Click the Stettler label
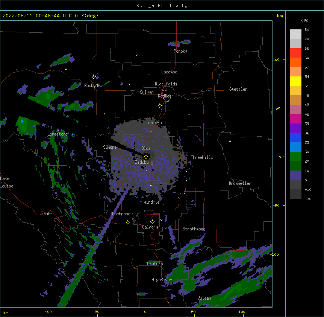This screenshot has width=324, height=317. point(238,89)
